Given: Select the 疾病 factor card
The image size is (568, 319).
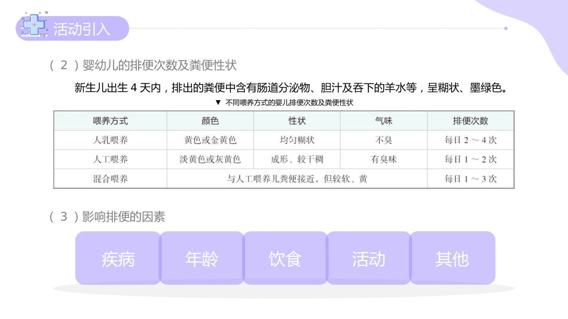Looking at the screenshot, I should pyautogui.click(x=118, y=258).
